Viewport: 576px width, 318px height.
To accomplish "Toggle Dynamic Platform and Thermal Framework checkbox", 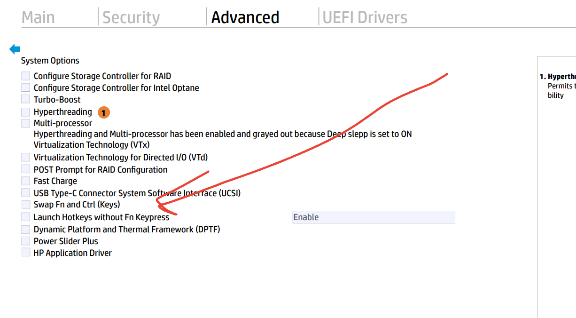I will pos(25,229).
